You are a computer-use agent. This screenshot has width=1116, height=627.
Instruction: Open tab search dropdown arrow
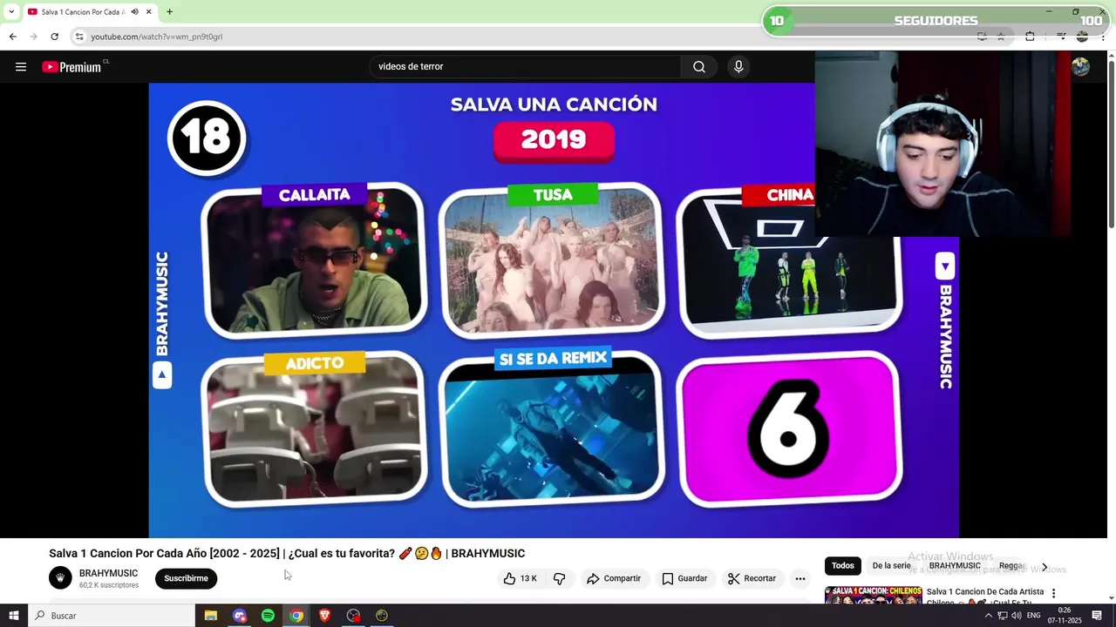point(11,12)
